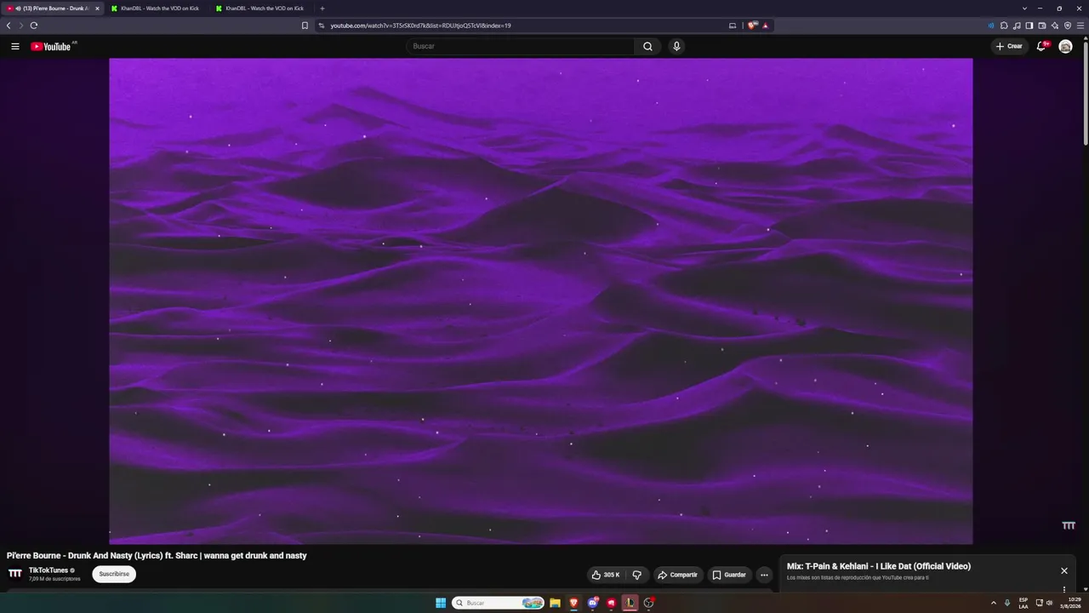The width and height of the screenshot is (1089, 613).
Task: Click the TTT channel watermark on video
Action: (1069, 526)
